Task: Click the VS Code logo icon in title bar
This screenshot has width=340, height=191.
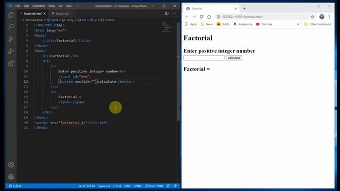Action: pos(10,6)
